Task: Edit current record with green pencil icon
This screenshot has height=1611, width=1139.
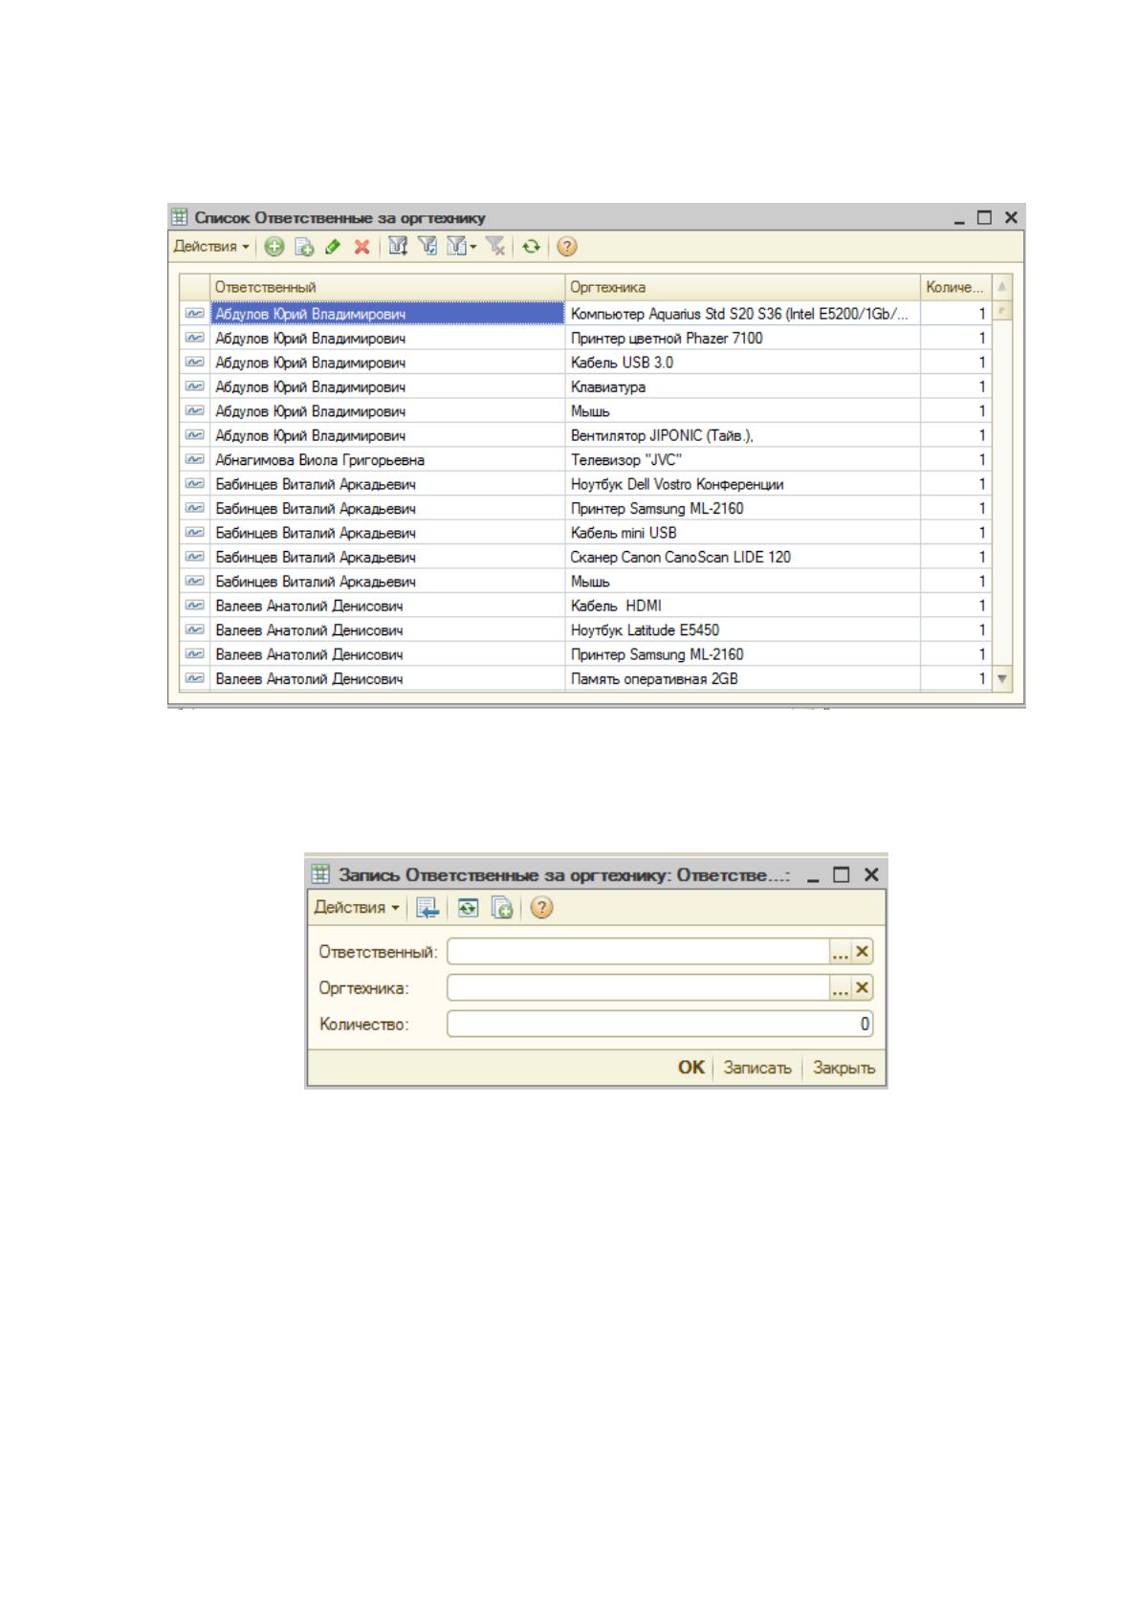Action: point(333,247)
